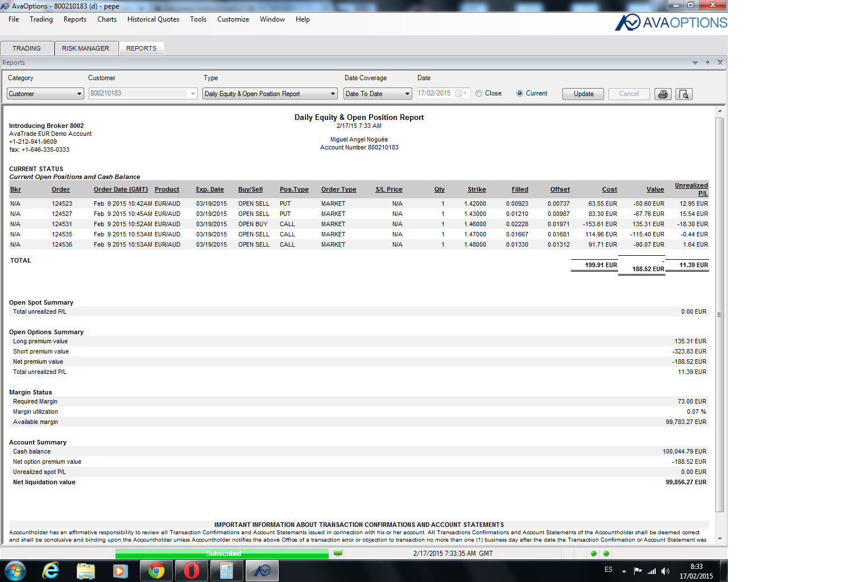
Task: Click the report scrollbar's down arrow
Action: point(719,538)
